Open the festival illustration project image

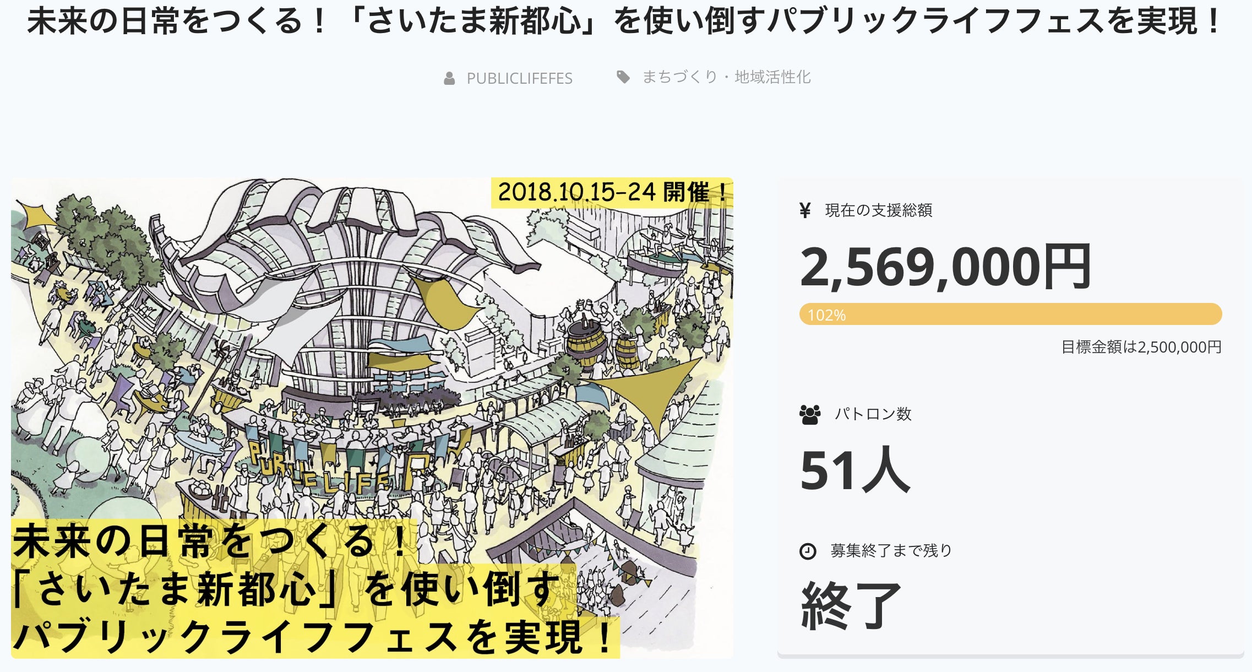tap(372, 386)
